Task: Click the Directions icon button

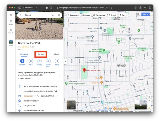Action: 22,61
